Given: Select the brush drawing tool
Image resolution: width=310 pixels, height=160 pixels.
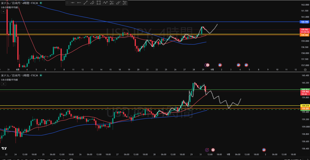Looking at the screenshot, I should tap(118, 3).
